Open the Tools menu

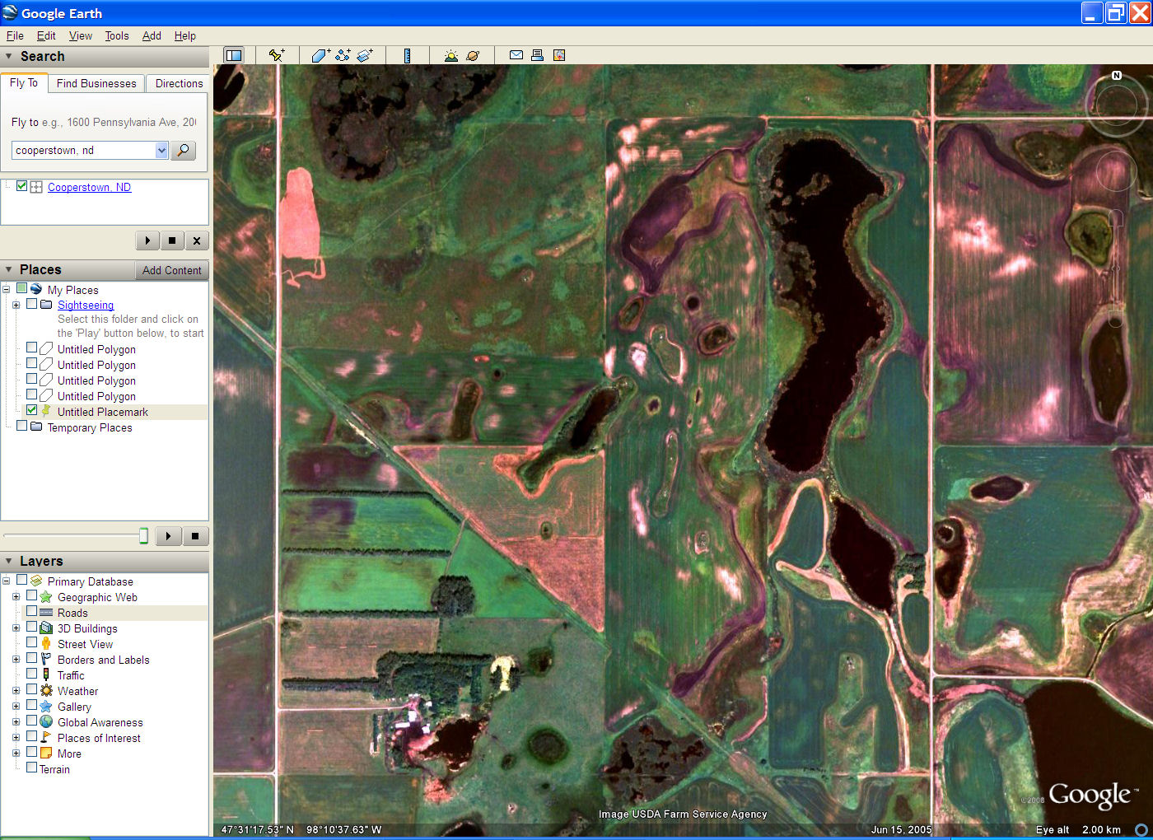point(117,35)
